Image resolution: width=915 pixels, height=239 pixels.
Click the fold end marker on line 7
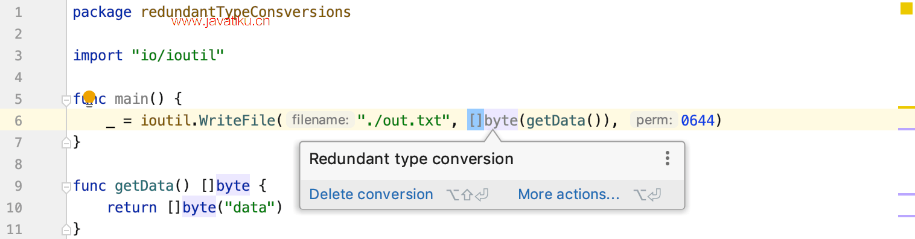66,142
